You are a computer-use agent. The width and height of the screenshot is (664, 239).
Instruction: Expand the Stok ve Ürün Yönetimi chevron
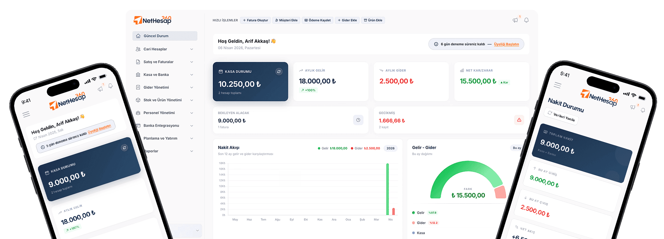(x=192, y=100)
